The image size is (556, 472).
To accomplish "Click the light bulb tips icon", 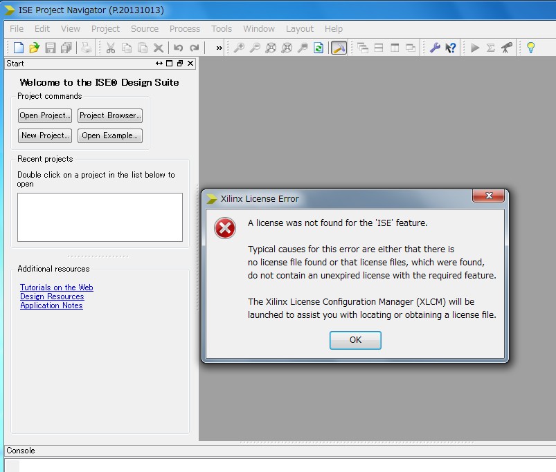I will [531, 48].
